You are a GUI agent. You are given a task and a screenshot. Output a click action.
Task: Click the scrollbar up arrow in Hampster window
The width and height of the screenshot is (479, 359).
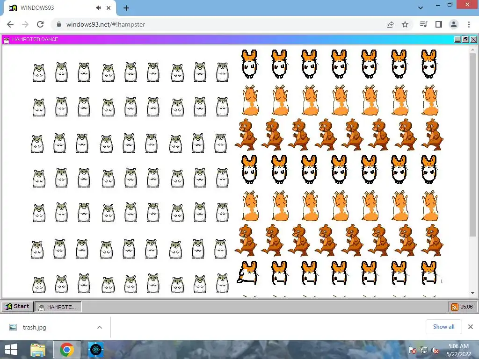pyautogui.click(x=472, y=50)
